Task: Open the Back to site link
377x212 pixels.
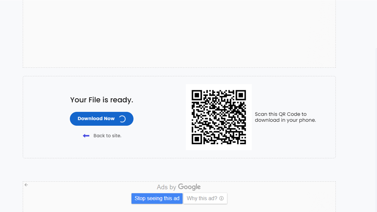Action: point(107,136)
